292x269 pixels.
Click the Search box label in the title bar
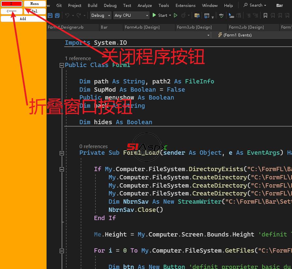[256, 5]
